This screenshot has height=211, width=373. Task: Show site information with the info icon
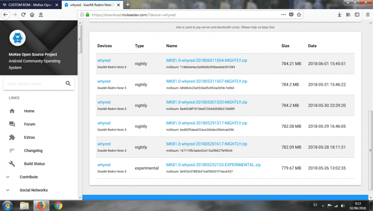pos(82,15)
